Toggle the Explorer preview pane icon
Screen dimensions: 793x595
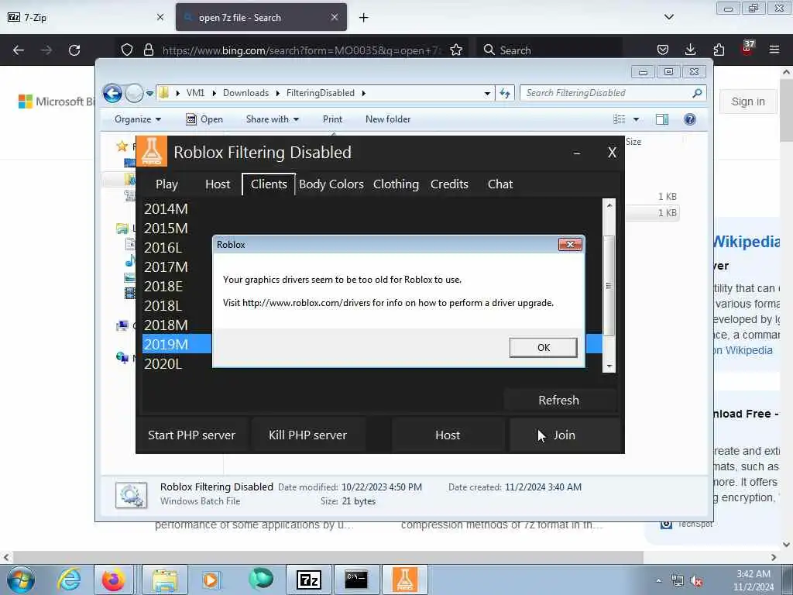pos(662,119)
